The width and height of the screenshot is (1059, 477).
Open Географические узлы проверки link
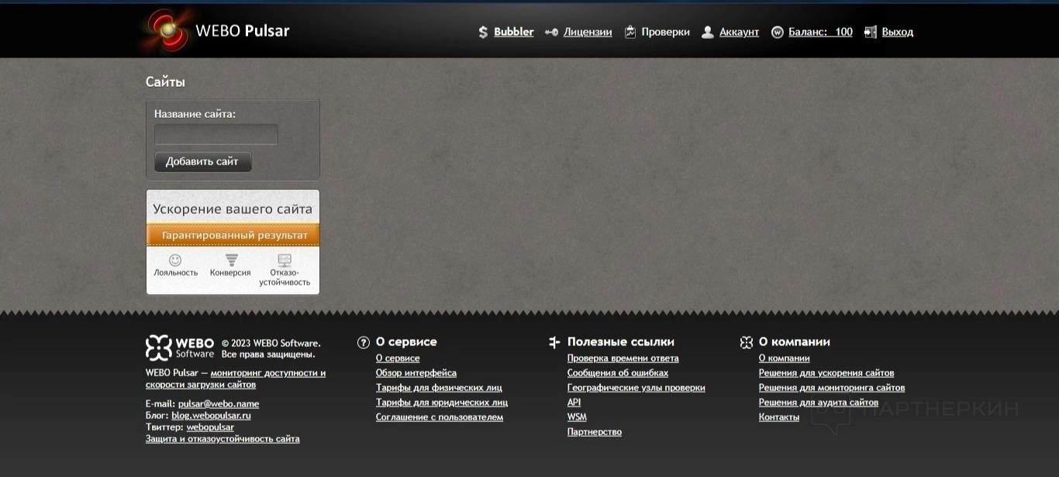tap(636, 388)
